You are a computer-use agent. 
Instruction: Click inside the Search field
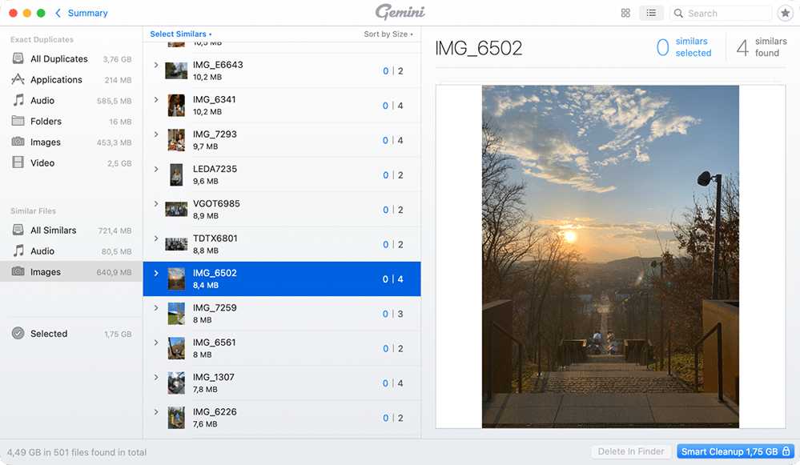click(721, 14)
